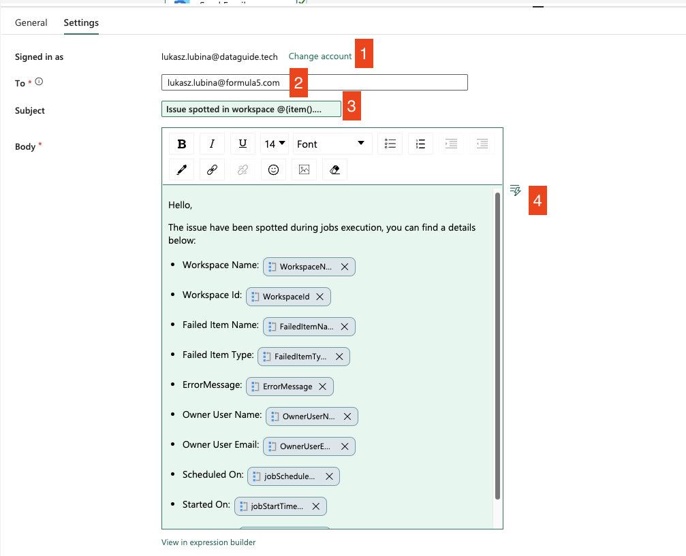Click the dynamic content icon beside body
The height and width of the screenshot is (556, 686).
516,190
